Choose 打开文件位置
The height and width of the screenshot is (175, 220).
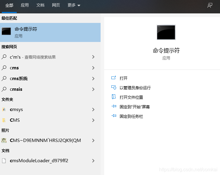(x=131, y=97)
